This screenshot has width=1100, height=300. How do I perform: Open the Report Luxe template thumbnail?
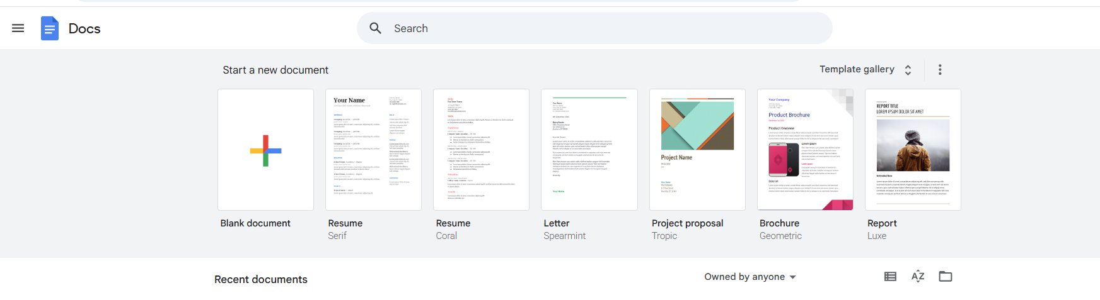913,150
